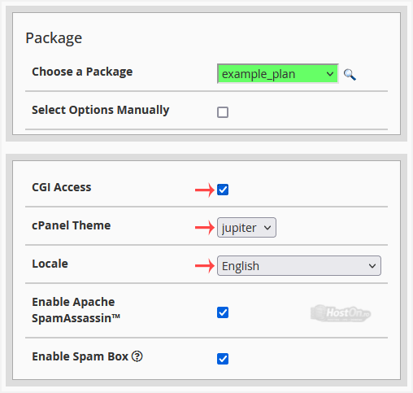Expand the Locale English dropdown
Viewport: 413px width, 393px height.
click(299, 266)
